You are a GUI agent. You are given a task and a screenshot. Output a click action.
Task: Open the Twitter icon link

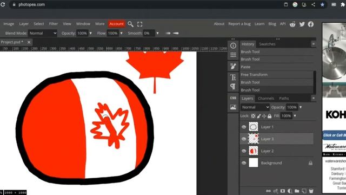tap(302, 24)
